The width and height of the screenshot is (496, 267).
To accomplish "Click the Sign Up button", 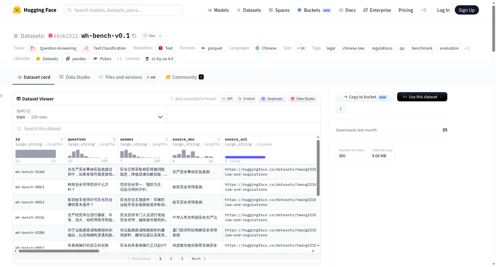I will [x=467, y=10].
